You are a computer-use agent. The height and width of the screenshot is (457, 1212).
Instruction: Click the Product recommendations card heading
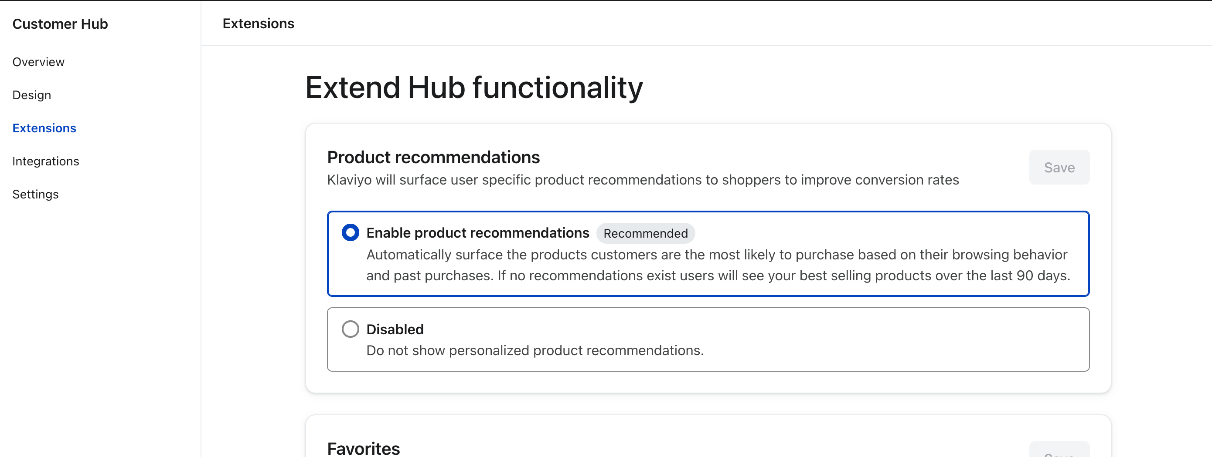coord(433,158)
